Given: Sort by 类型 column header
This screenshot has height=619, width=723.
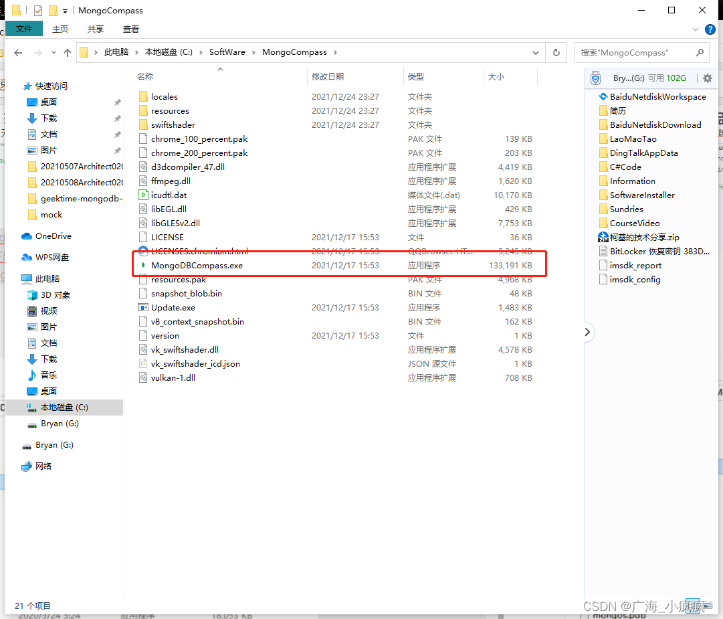Looking at the screenshot, I should click(416, 76).
